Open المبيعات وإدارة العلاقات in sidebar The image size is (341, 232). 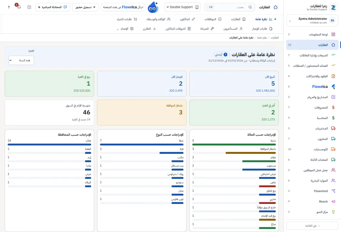[312, 55]
